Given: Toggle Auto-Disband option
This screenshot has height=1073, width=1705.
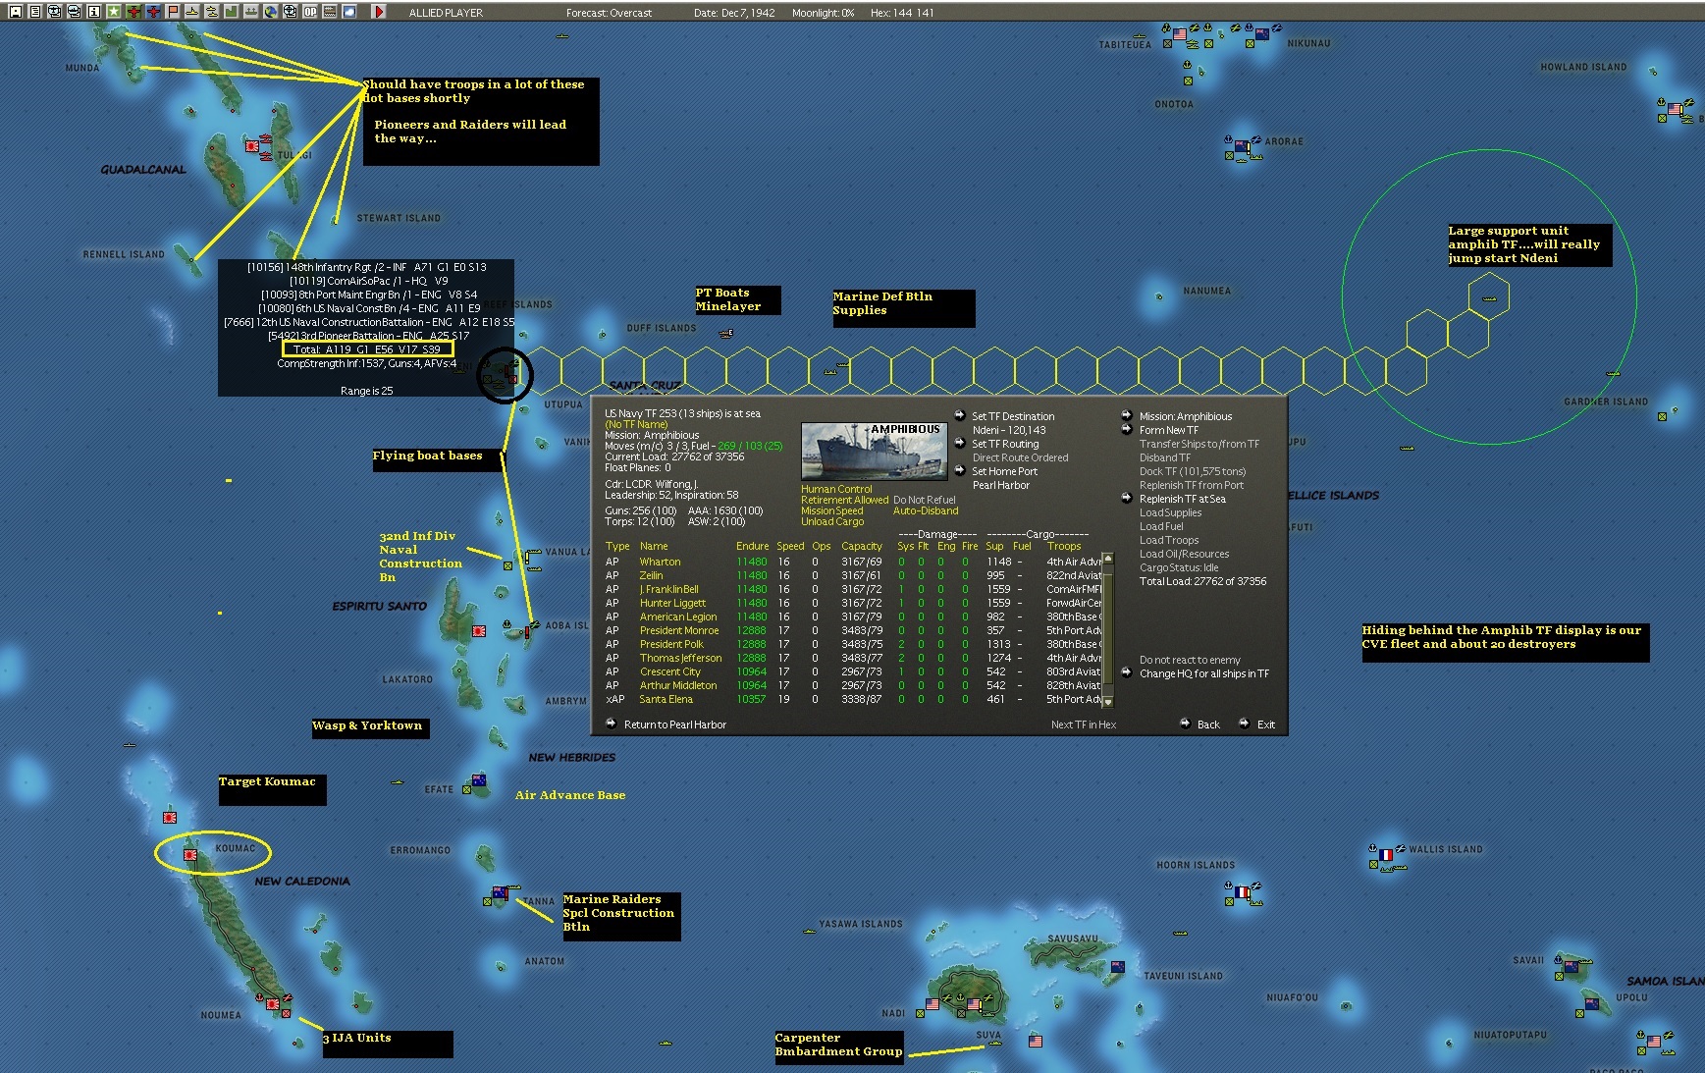Looking at the screenshot, I should click(926, 510).
